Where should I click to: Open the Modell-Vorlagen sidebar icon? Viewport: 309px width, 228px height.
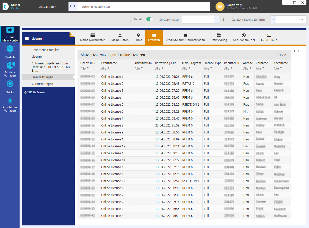pyautogui.click(x=10, y=69)
